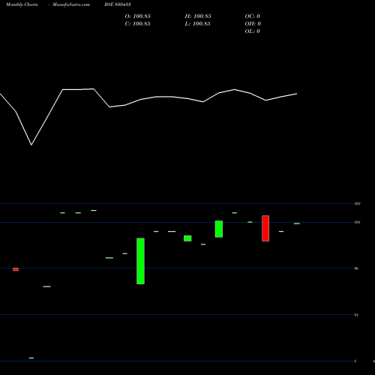The image size is (375, 375).
Task: Click the 'OC: 0' reading
Action: point(253,16)
